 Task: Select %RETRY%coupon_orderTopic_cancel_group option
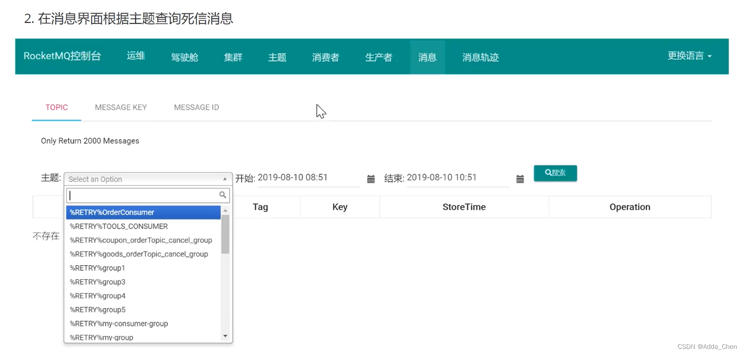click(143, 240)
